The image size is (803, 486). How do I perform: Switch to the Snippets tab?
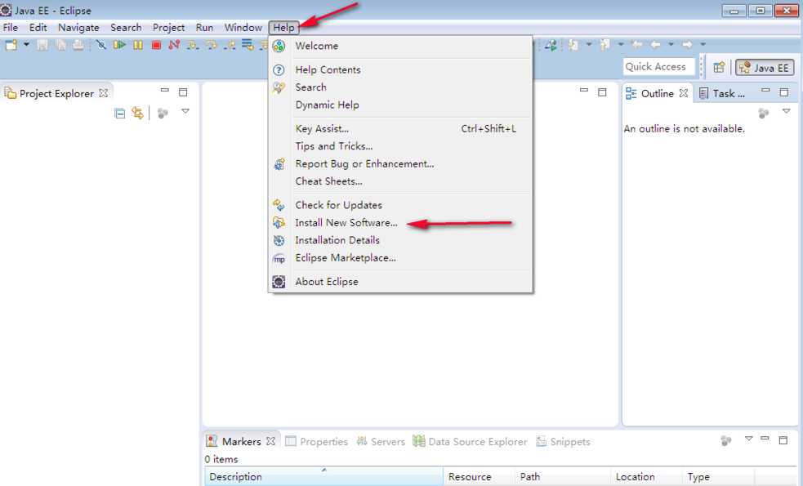[x=563, y=441]
